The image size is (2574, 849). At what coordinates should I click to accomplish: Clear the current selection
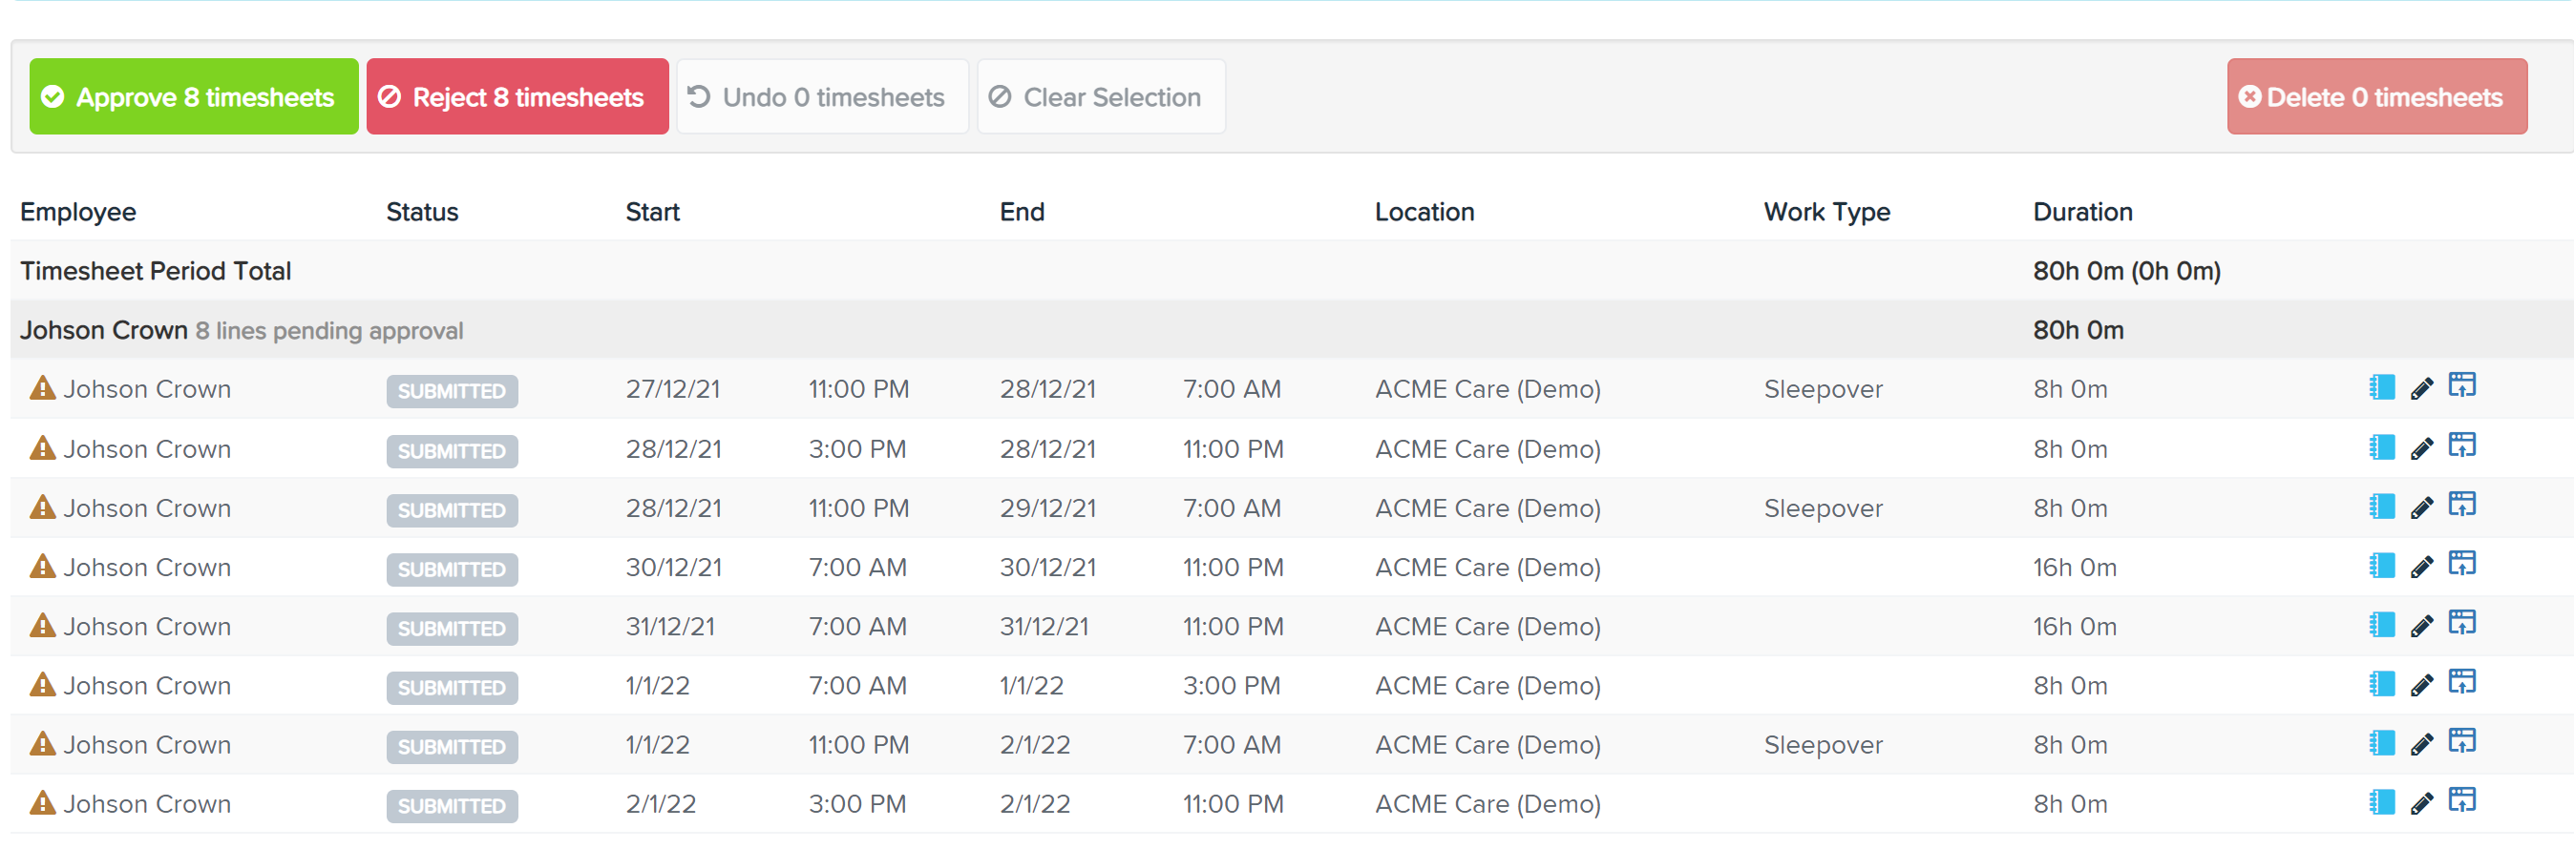point(1101,97)
